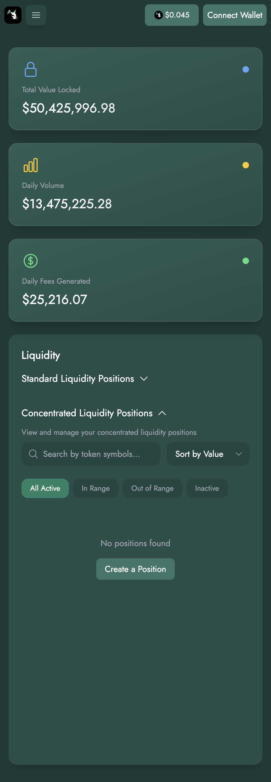
Task: Click the lock icon for Total Value Locked
Action: point(31,70)
